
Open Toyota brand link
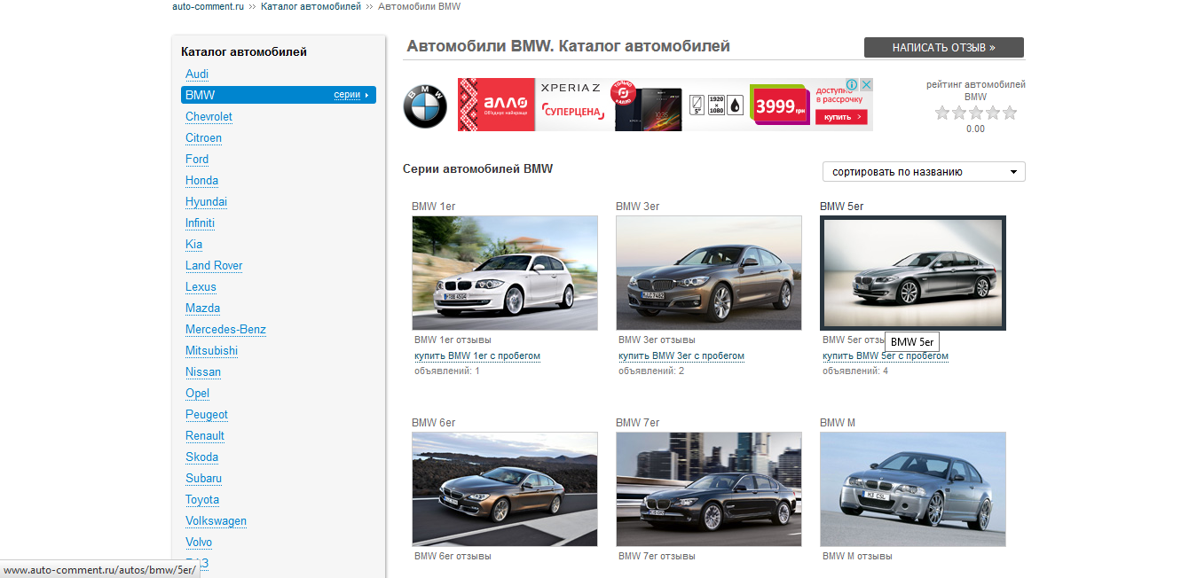point(202,499)
